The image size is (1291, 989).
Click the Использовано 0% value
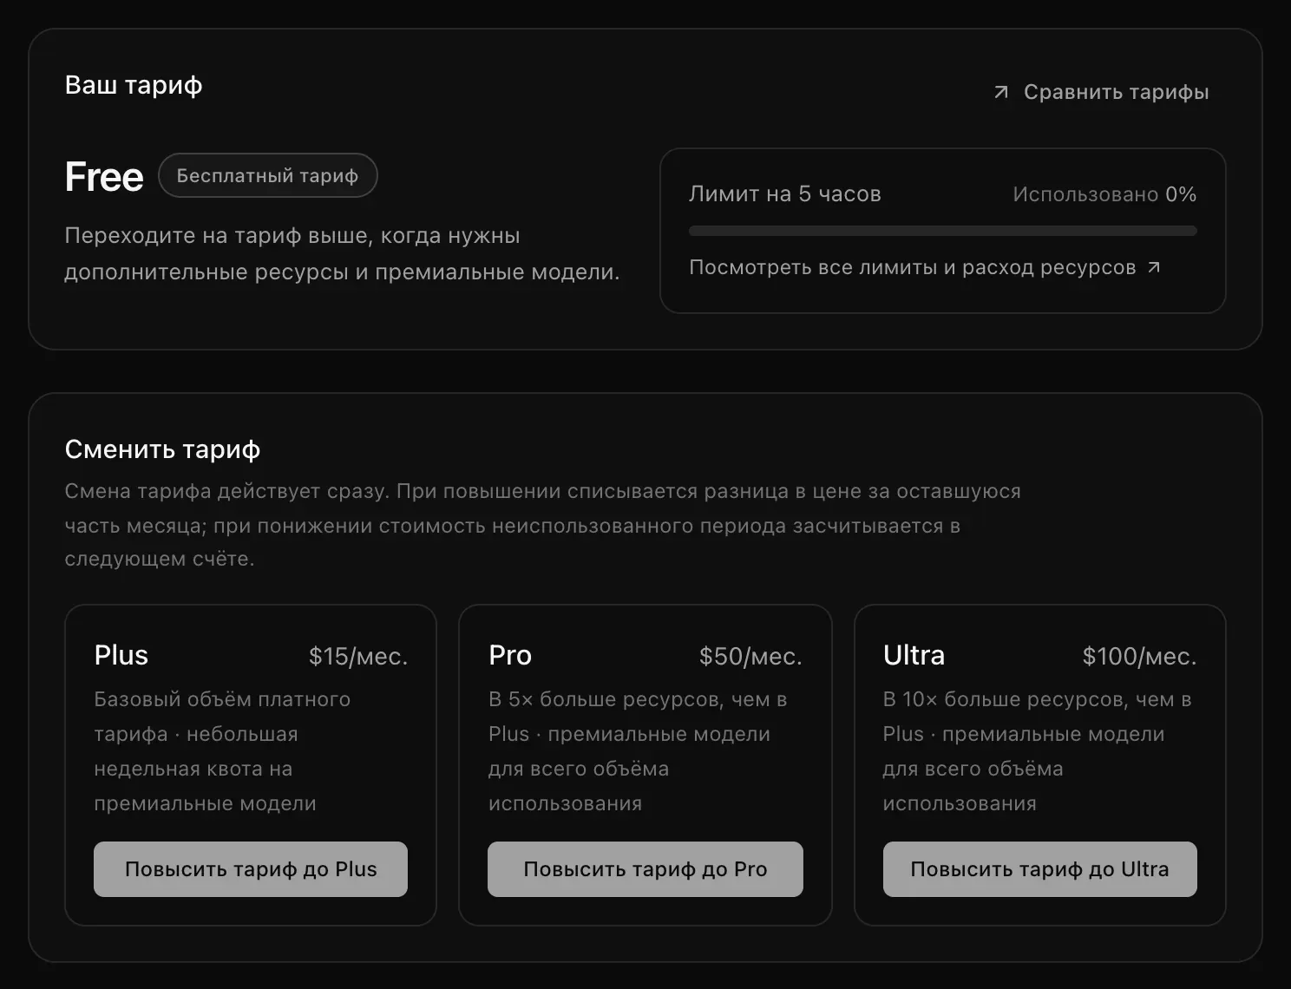[1104, 194]
